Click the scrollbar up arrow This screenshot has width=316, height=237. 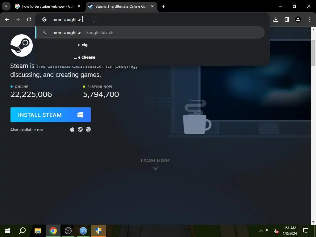point(313,29)
